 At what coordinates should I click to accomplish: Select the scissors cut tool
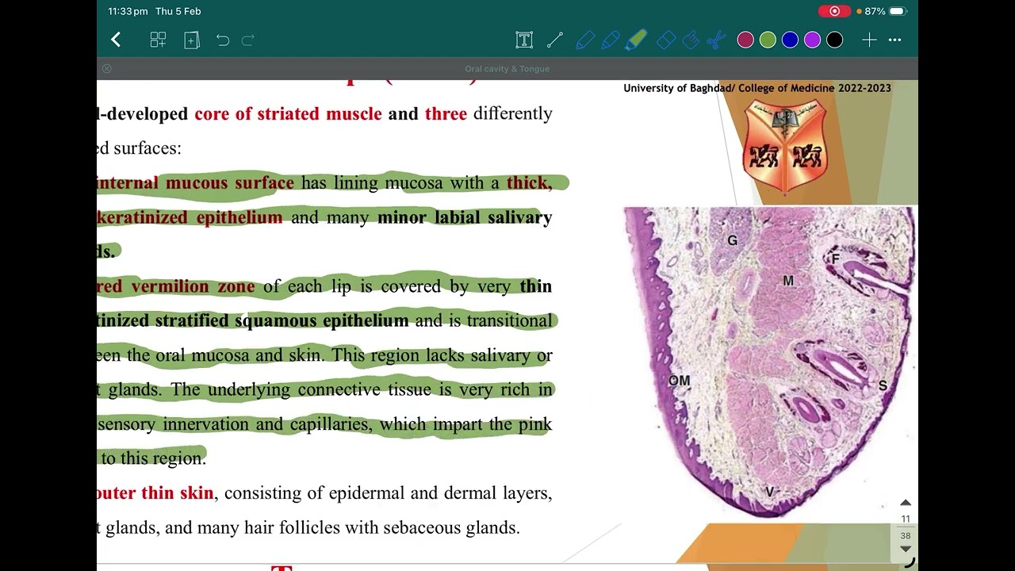point(715,40)
